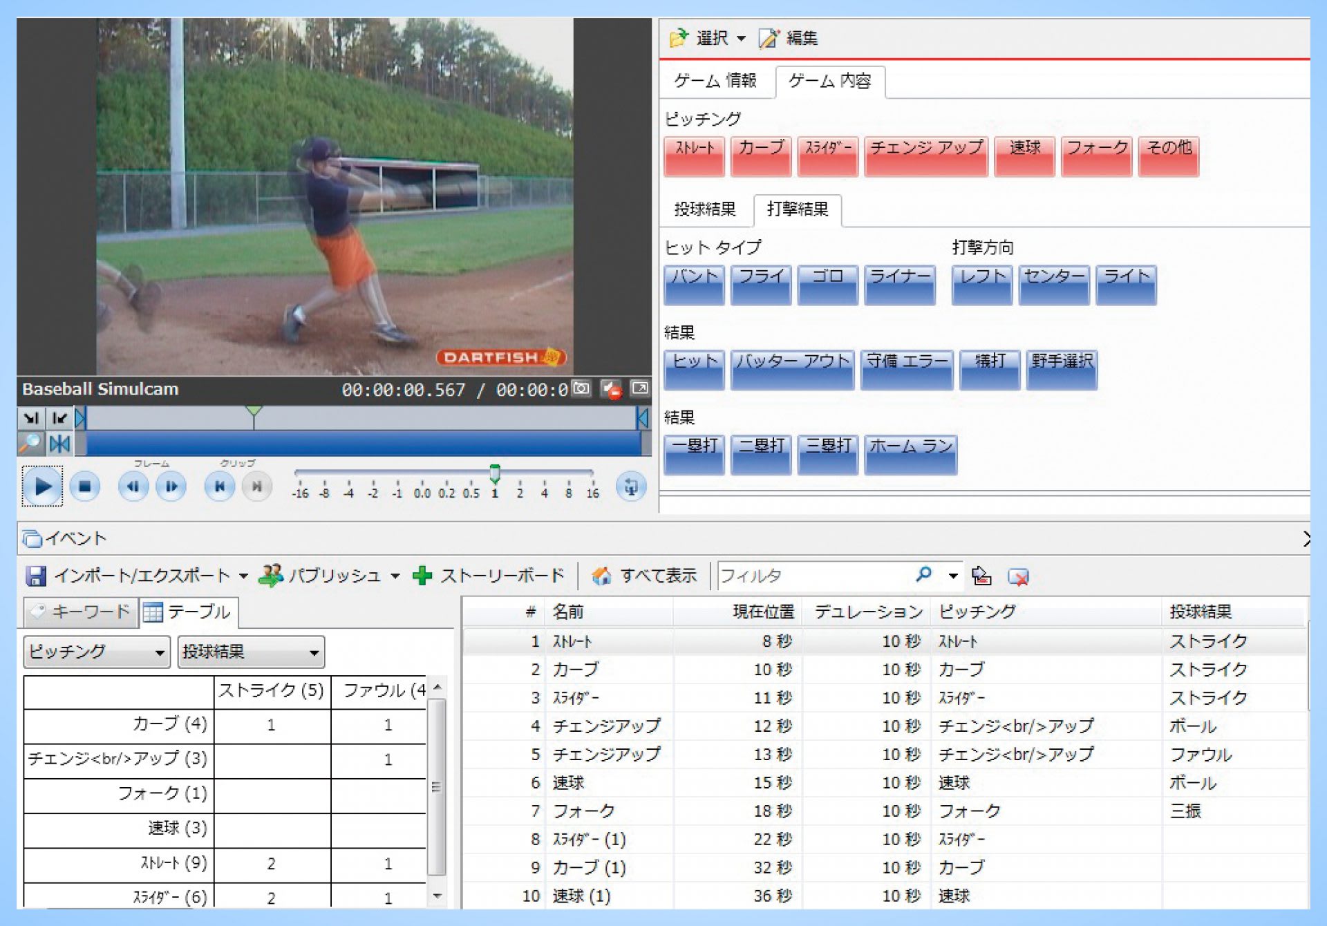1327x926 pixels.
Task: Click the playback speed slider handle
Action: (x=495, y=473)
